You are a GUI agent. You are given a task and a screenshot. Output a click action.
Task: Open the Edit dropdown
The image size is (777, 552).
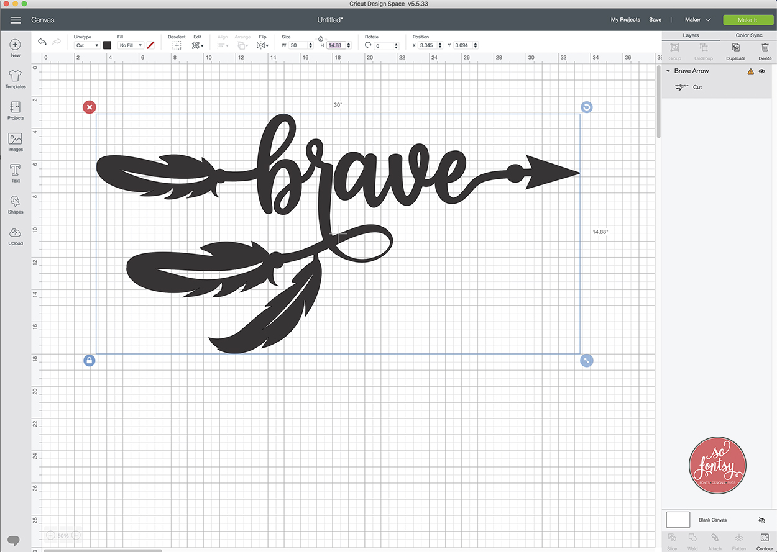[x=198, y=45]
